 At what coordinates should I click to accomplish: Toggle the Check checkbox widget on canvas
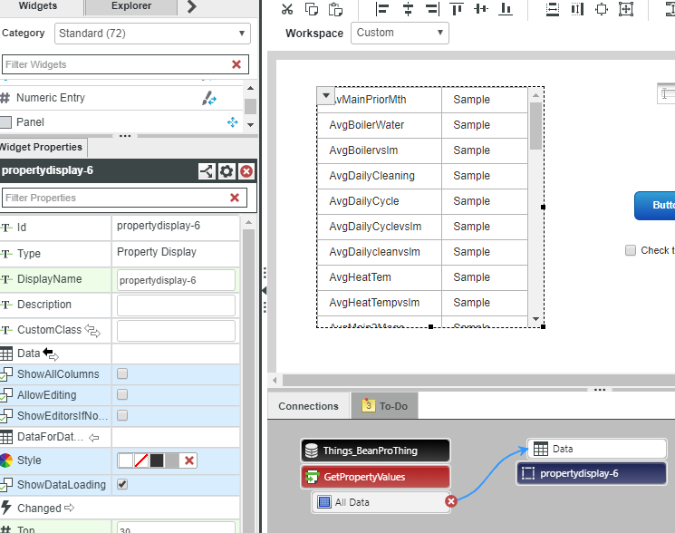click(631, 250)
